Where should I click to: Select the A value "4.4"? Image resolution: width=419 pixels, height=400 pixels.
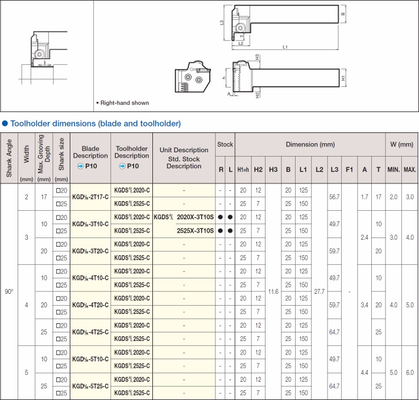click(364, 373)
